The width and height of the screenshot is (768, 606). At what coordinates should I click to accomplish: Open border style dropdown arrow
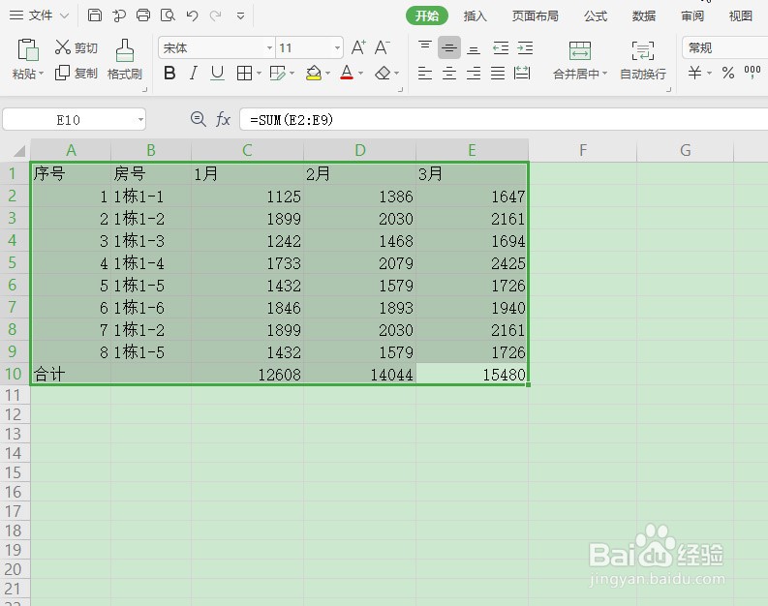259,74
